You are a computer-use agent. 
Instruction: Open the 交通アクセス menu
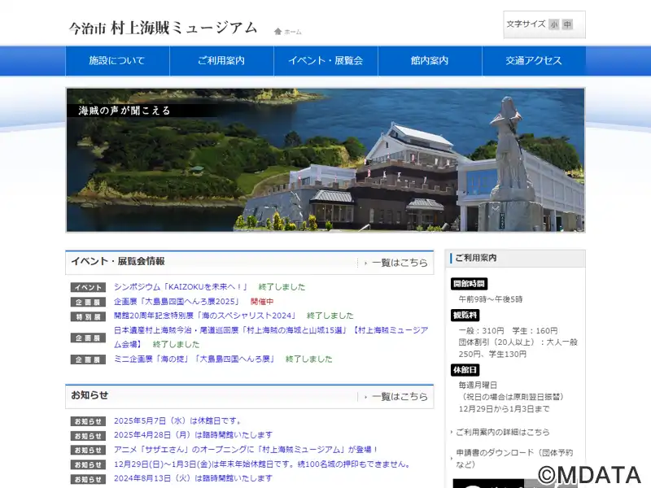[534, 61]
